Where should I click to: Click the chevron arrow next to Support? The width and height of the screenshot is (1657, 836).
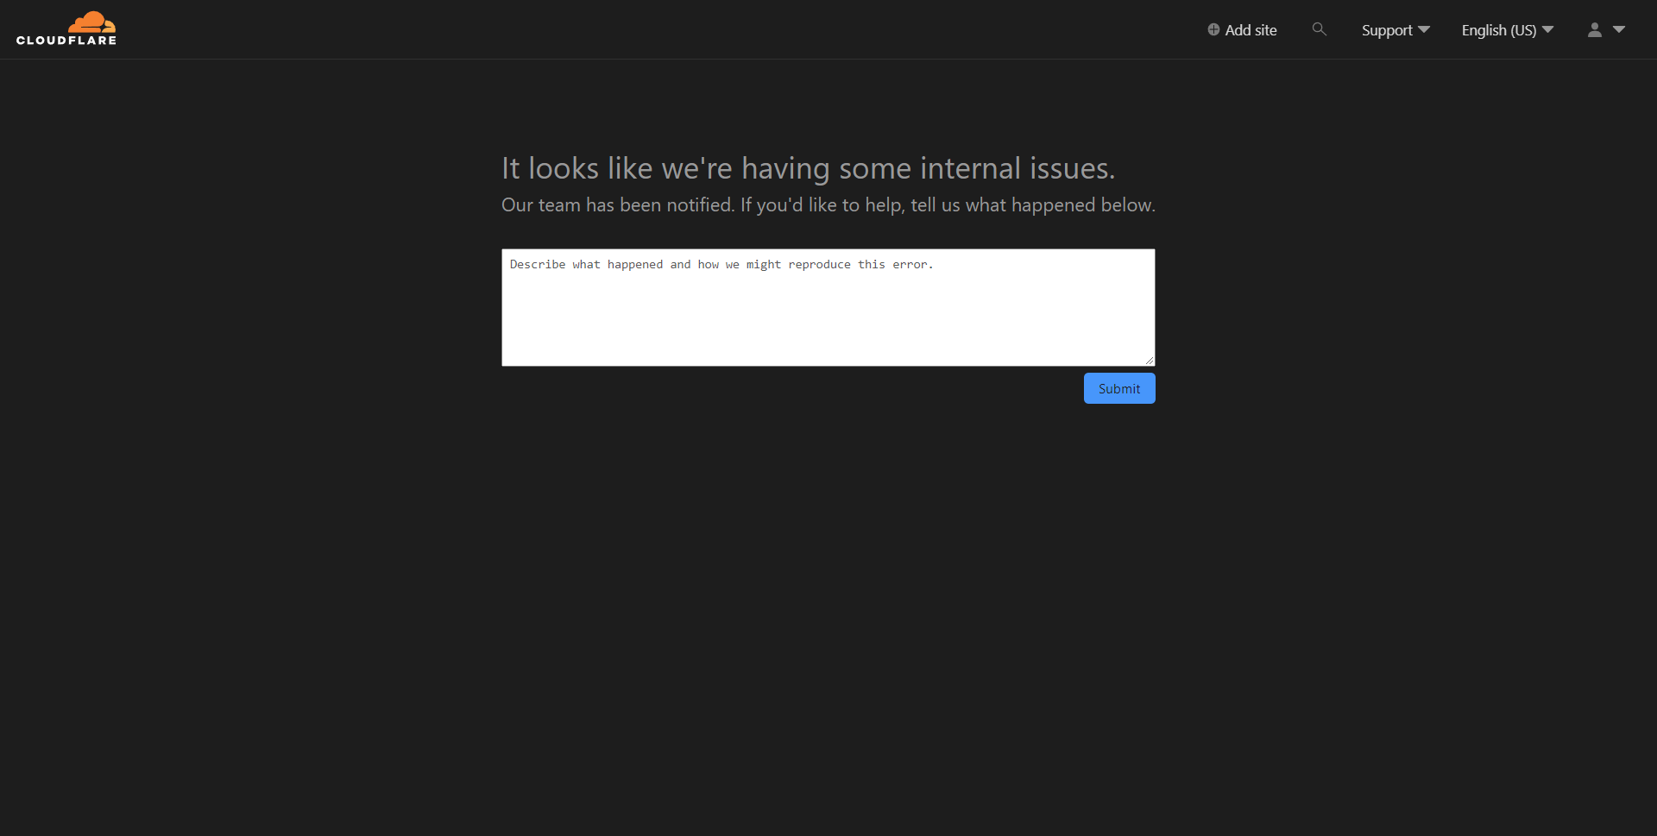(1424, 28)
